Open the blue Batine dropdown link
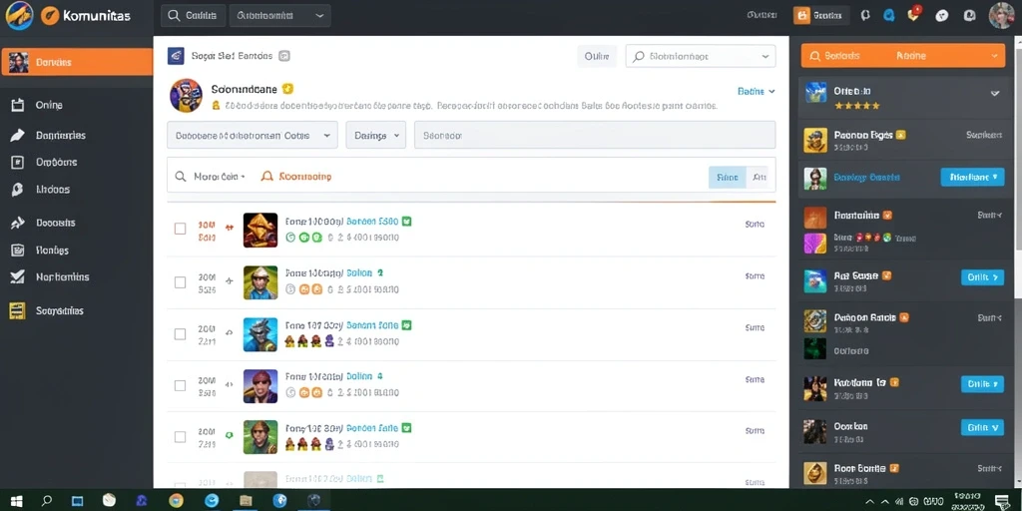Screen dimensions: 1022x511 point(757,91)
